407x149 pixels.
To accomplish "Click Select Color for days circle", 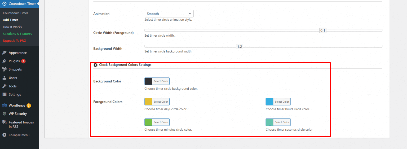I will pos(161,102).
